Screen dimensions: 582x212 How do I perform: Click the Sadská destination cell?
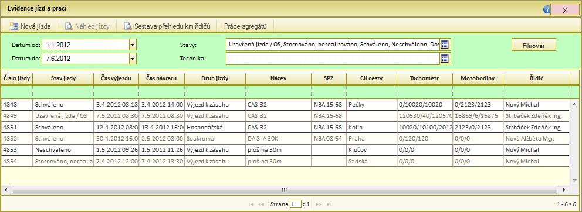coord(371,161)
